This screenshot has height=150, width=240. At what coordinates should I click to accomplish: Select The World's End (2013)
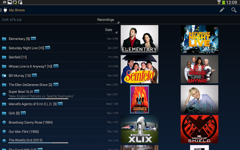point(26,140)
